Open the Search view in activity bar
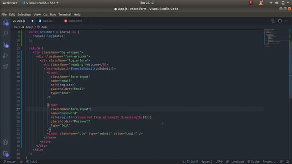The image size is (292, 164). pyautogui.click(x=5, y=33)
